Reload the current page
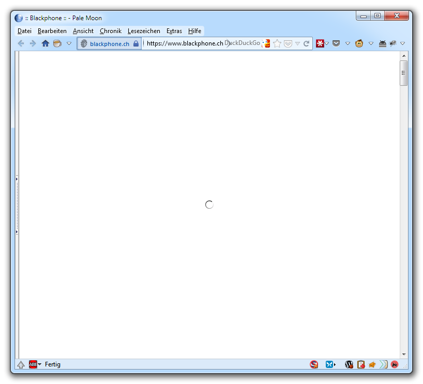 (306, 43)
